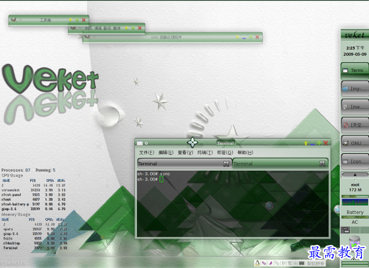Shade the 工具箱 window with yellow arrow
This screenshot has height=268, width=369.
(70, 20)
